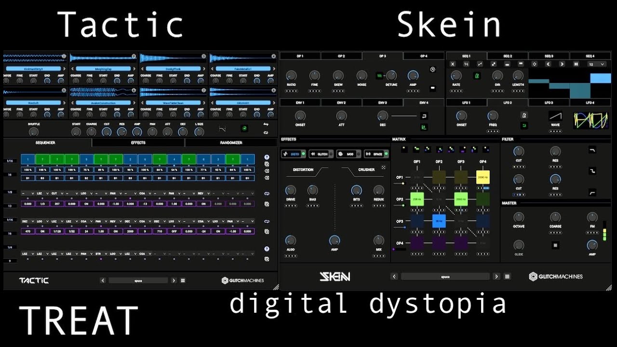
Task: Toggle the DISTO effect on/off
Action: coord(304,154)
